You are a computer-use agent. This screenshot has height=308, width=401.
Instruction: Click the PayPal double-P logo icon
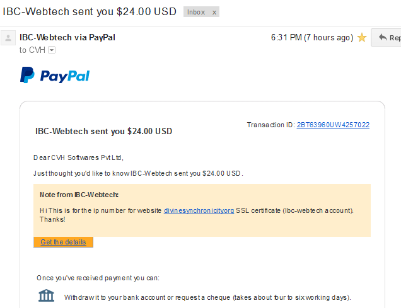pos(27,75)
